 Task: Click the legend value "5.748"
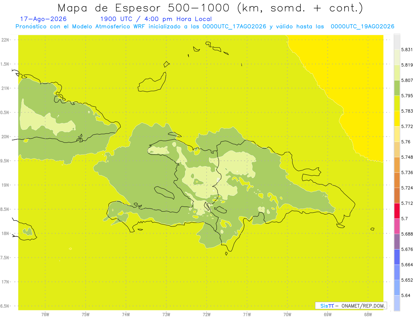(407, 157)
